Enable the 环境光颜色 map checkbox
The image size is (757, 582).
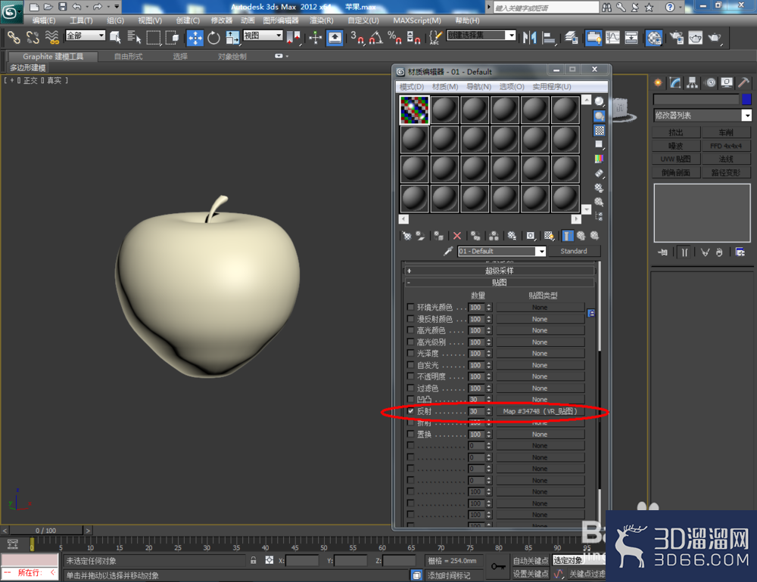pyautogui.click(x=410, y=307)
